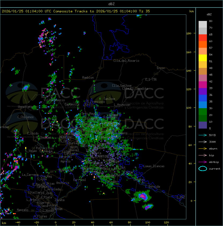Viewport: 223px width, 226px height.
Task: Select the blue swatch between 36 and 35
Action: pos(203,98)
